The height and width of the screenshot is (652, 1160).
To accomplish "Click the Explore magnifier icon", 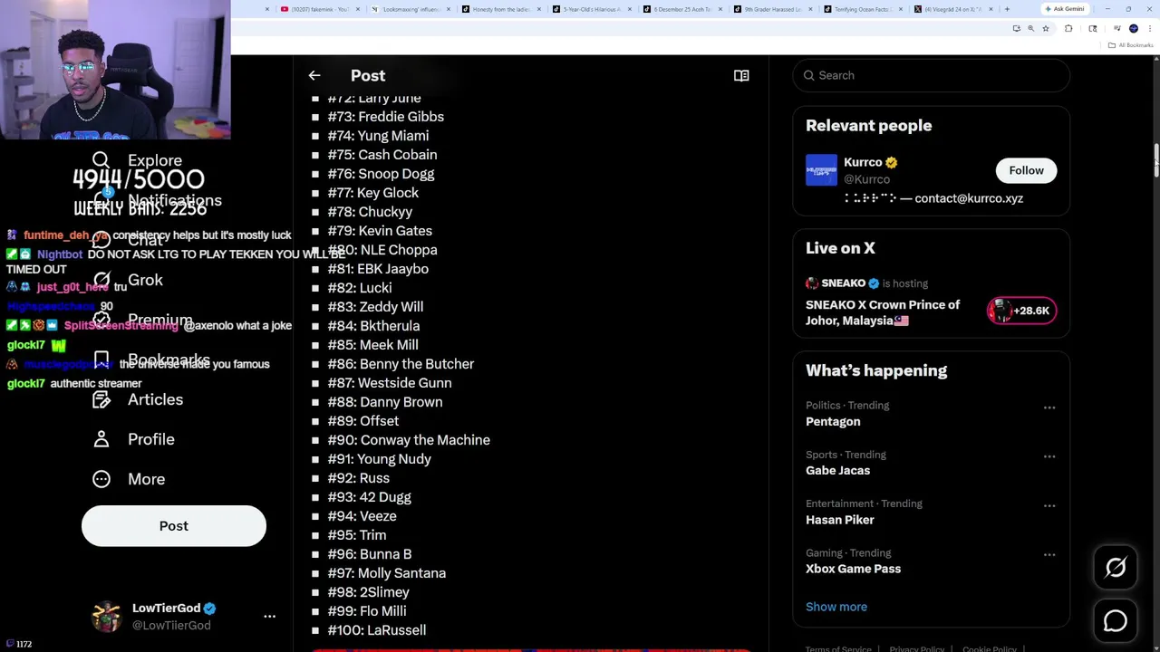I will click(101, 160).
